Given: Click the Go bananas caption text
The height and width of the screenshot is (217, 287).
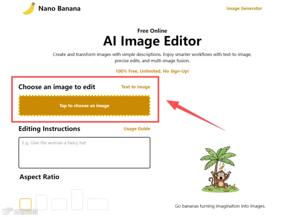Looking at the screenshot, I should (x=220, y=206).
